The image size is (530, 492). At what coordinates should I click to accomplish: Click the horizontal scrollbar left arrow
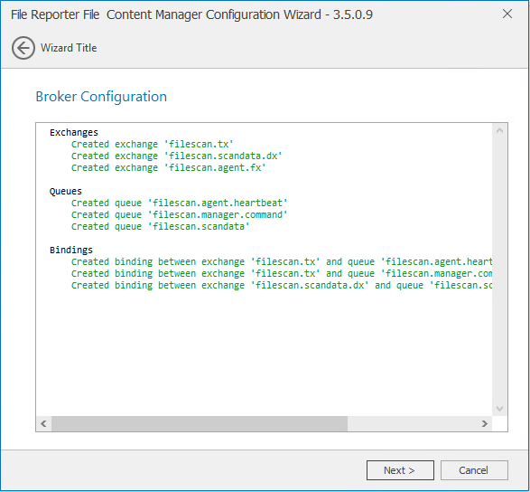tap(43, 423)
